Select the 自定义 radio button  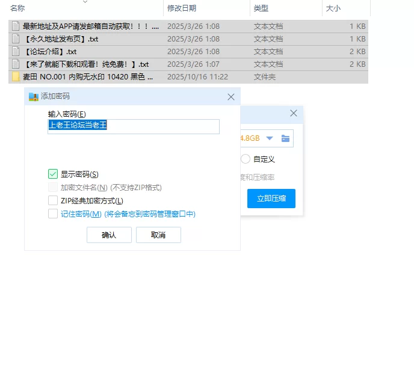coord(246,159)
